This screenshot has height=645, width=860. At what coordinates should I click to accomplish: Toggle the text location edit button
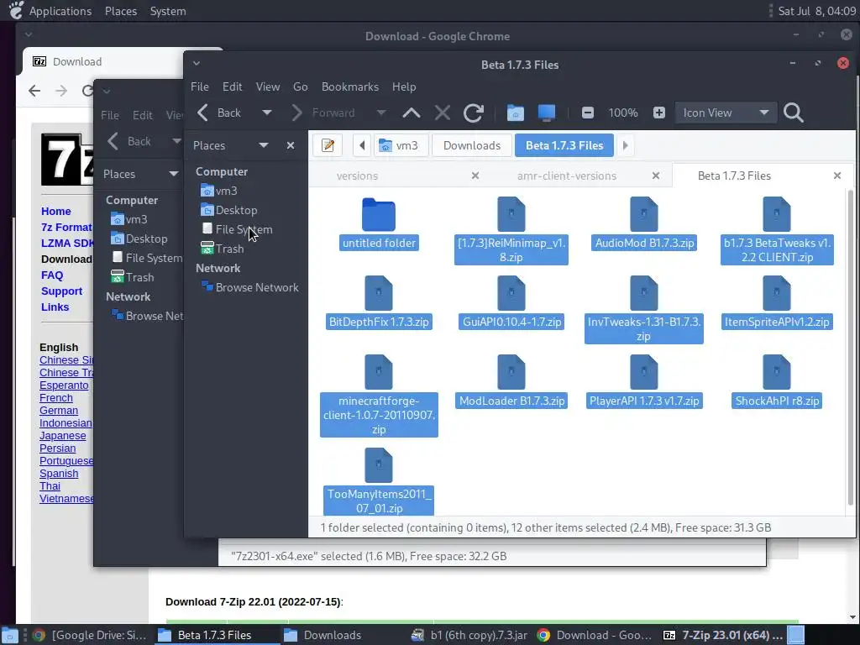328,145
